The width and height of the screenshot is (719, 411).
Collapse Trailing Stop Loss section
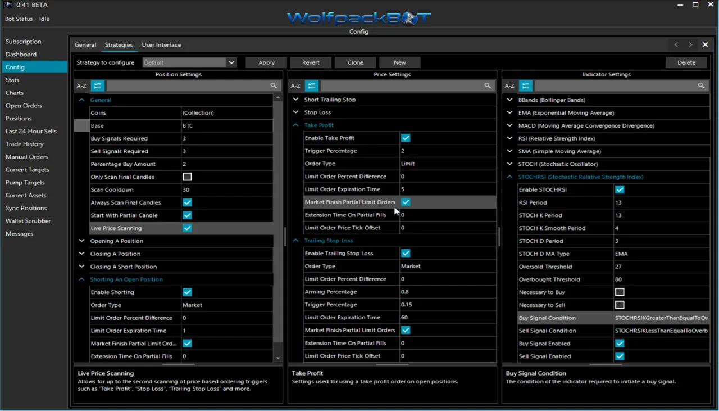(295, 241)
